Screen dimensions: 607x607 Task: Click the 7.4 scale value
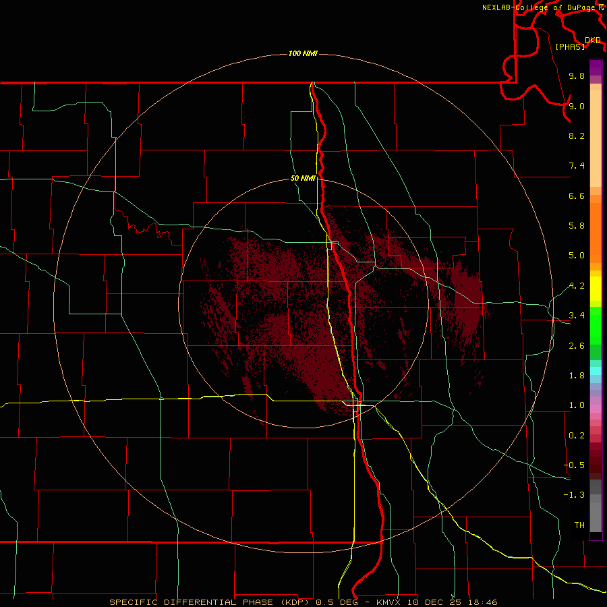577,166
